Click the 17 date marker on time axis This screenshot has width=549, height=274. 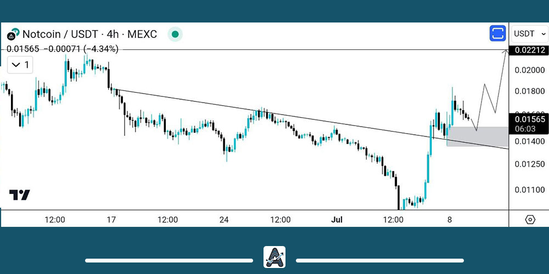click(x=111, y=220)
